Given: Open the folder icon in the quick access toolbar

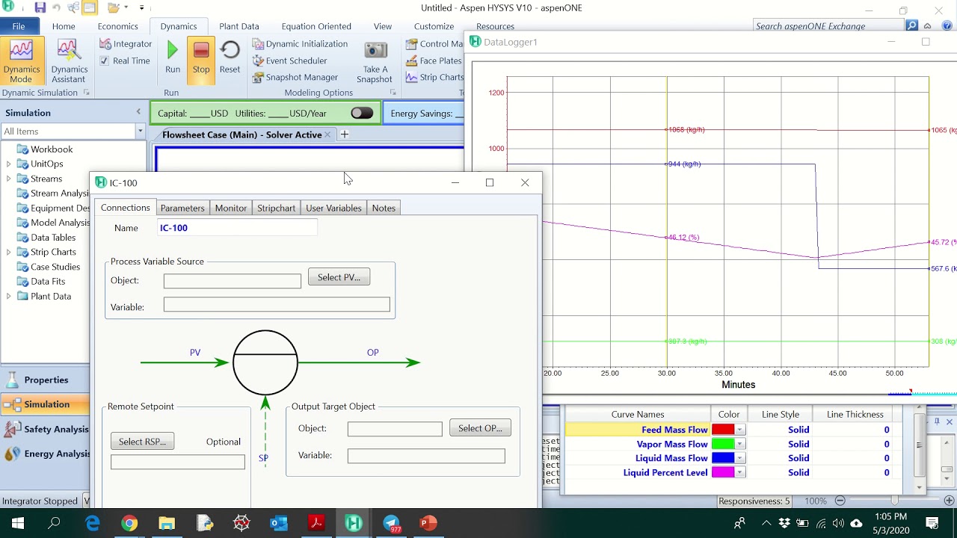Looking at the screenshot, I should tap(113, 7).
